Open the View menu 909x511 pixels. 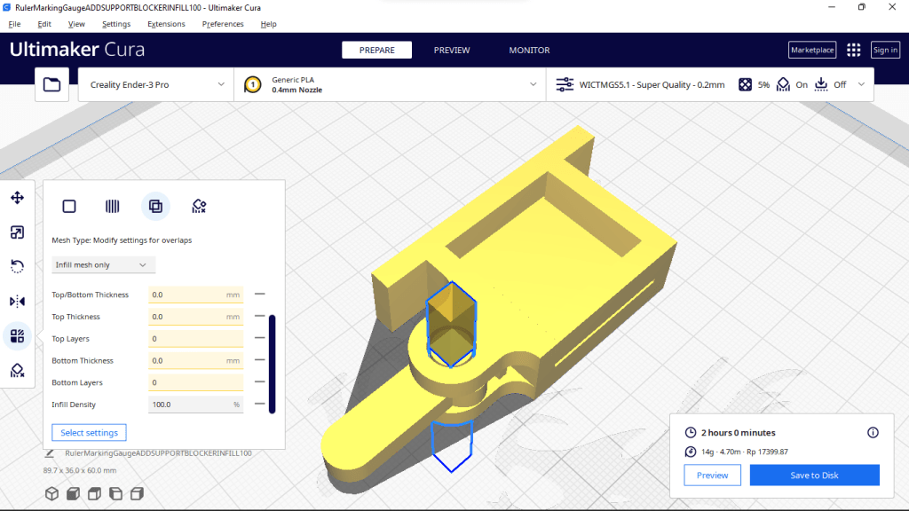tap(76, 24)
